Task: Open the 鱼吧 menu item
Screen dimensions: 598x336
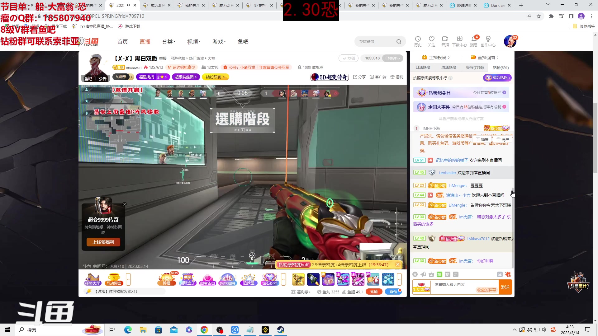Action: click(x=243, y=41)
